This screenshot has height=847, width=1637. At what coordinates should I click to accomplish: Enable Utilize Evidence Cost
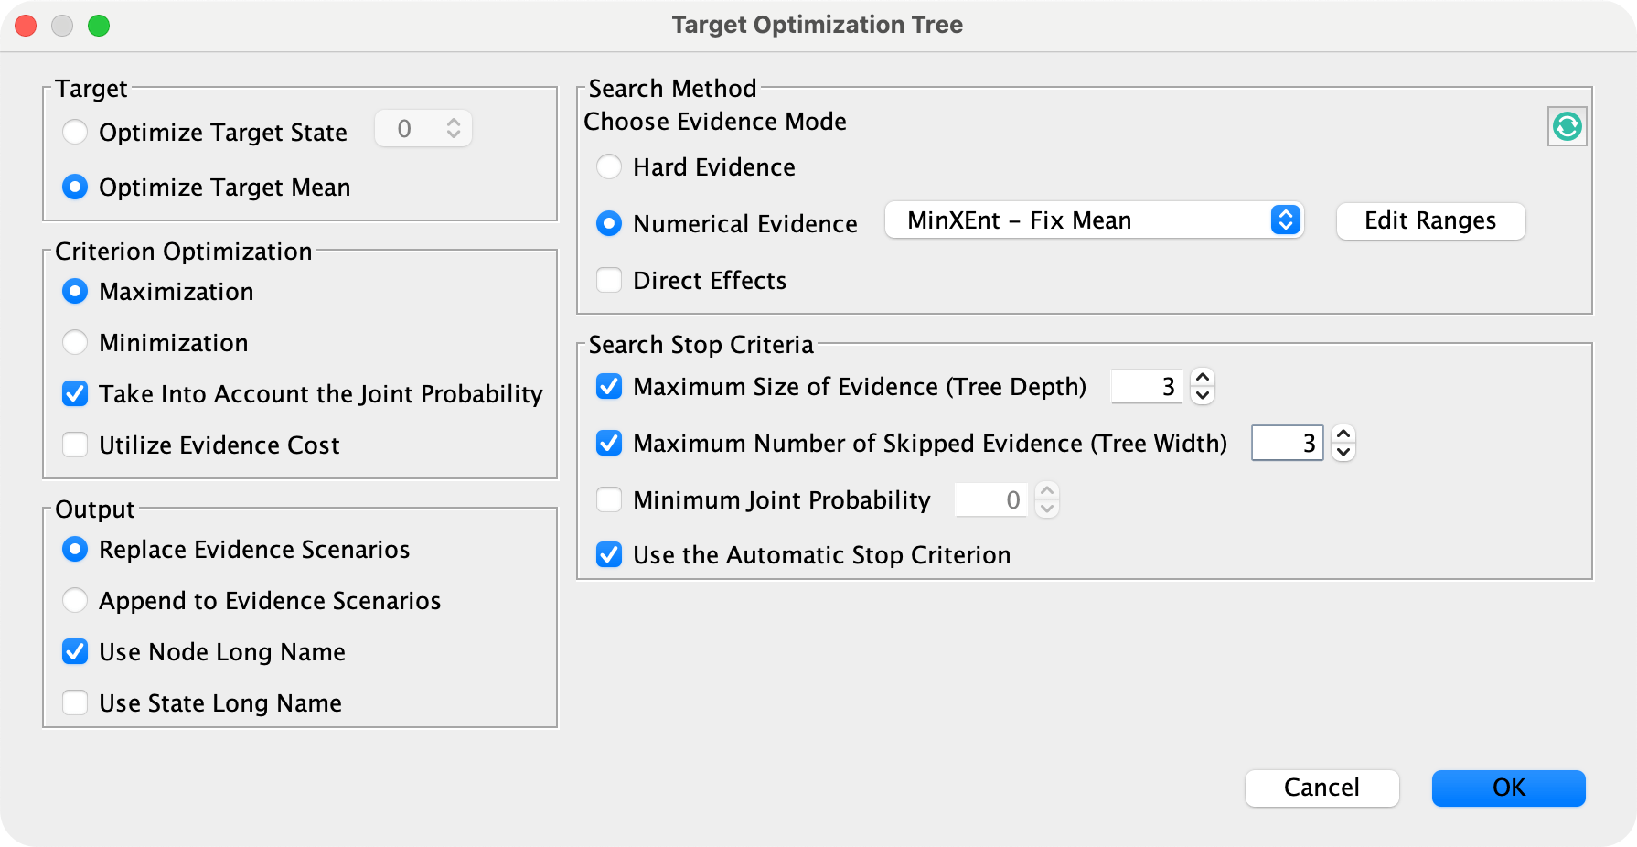pos(74,445)
